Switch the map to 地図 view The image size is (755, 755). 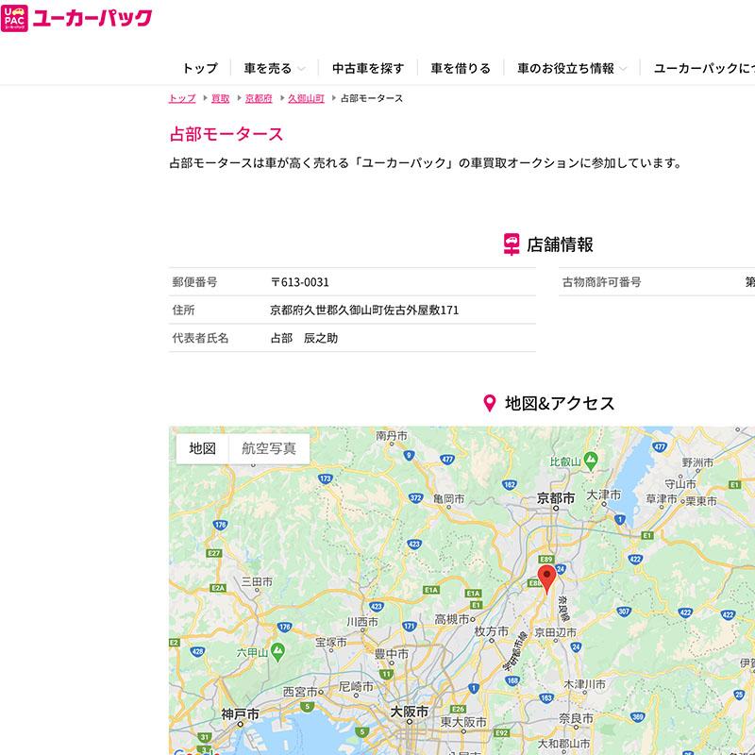(202, 449)
